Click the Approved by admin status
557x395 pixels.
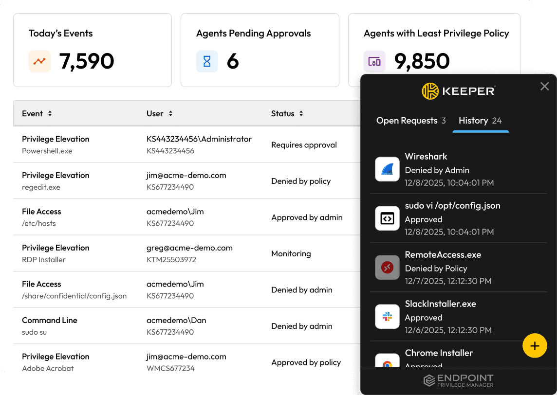point(307,217)
